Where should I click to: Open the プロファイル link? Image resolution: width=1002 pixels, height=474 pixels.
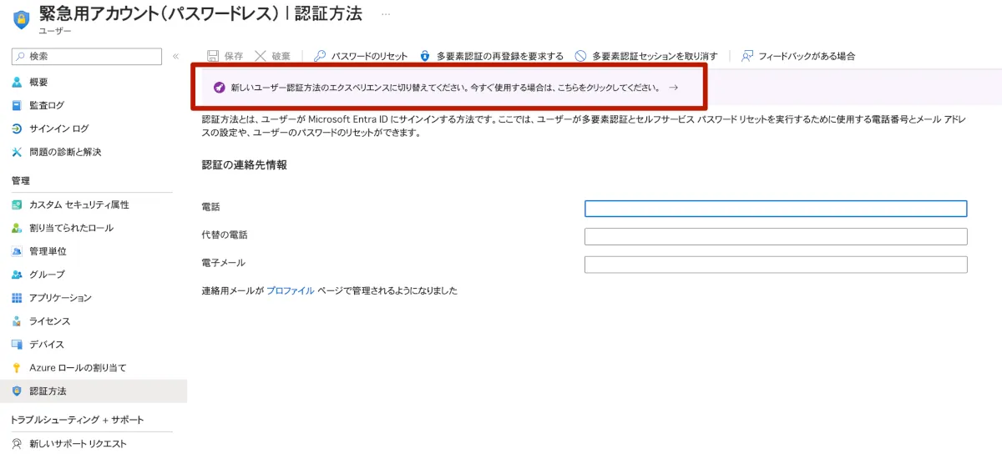point(291,291)
